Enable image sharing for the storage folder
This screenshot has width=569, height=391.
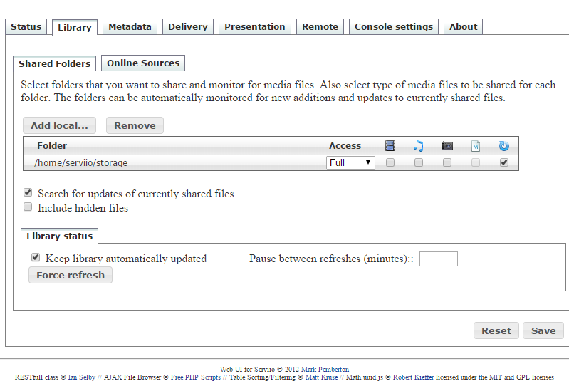pos(447,162)
